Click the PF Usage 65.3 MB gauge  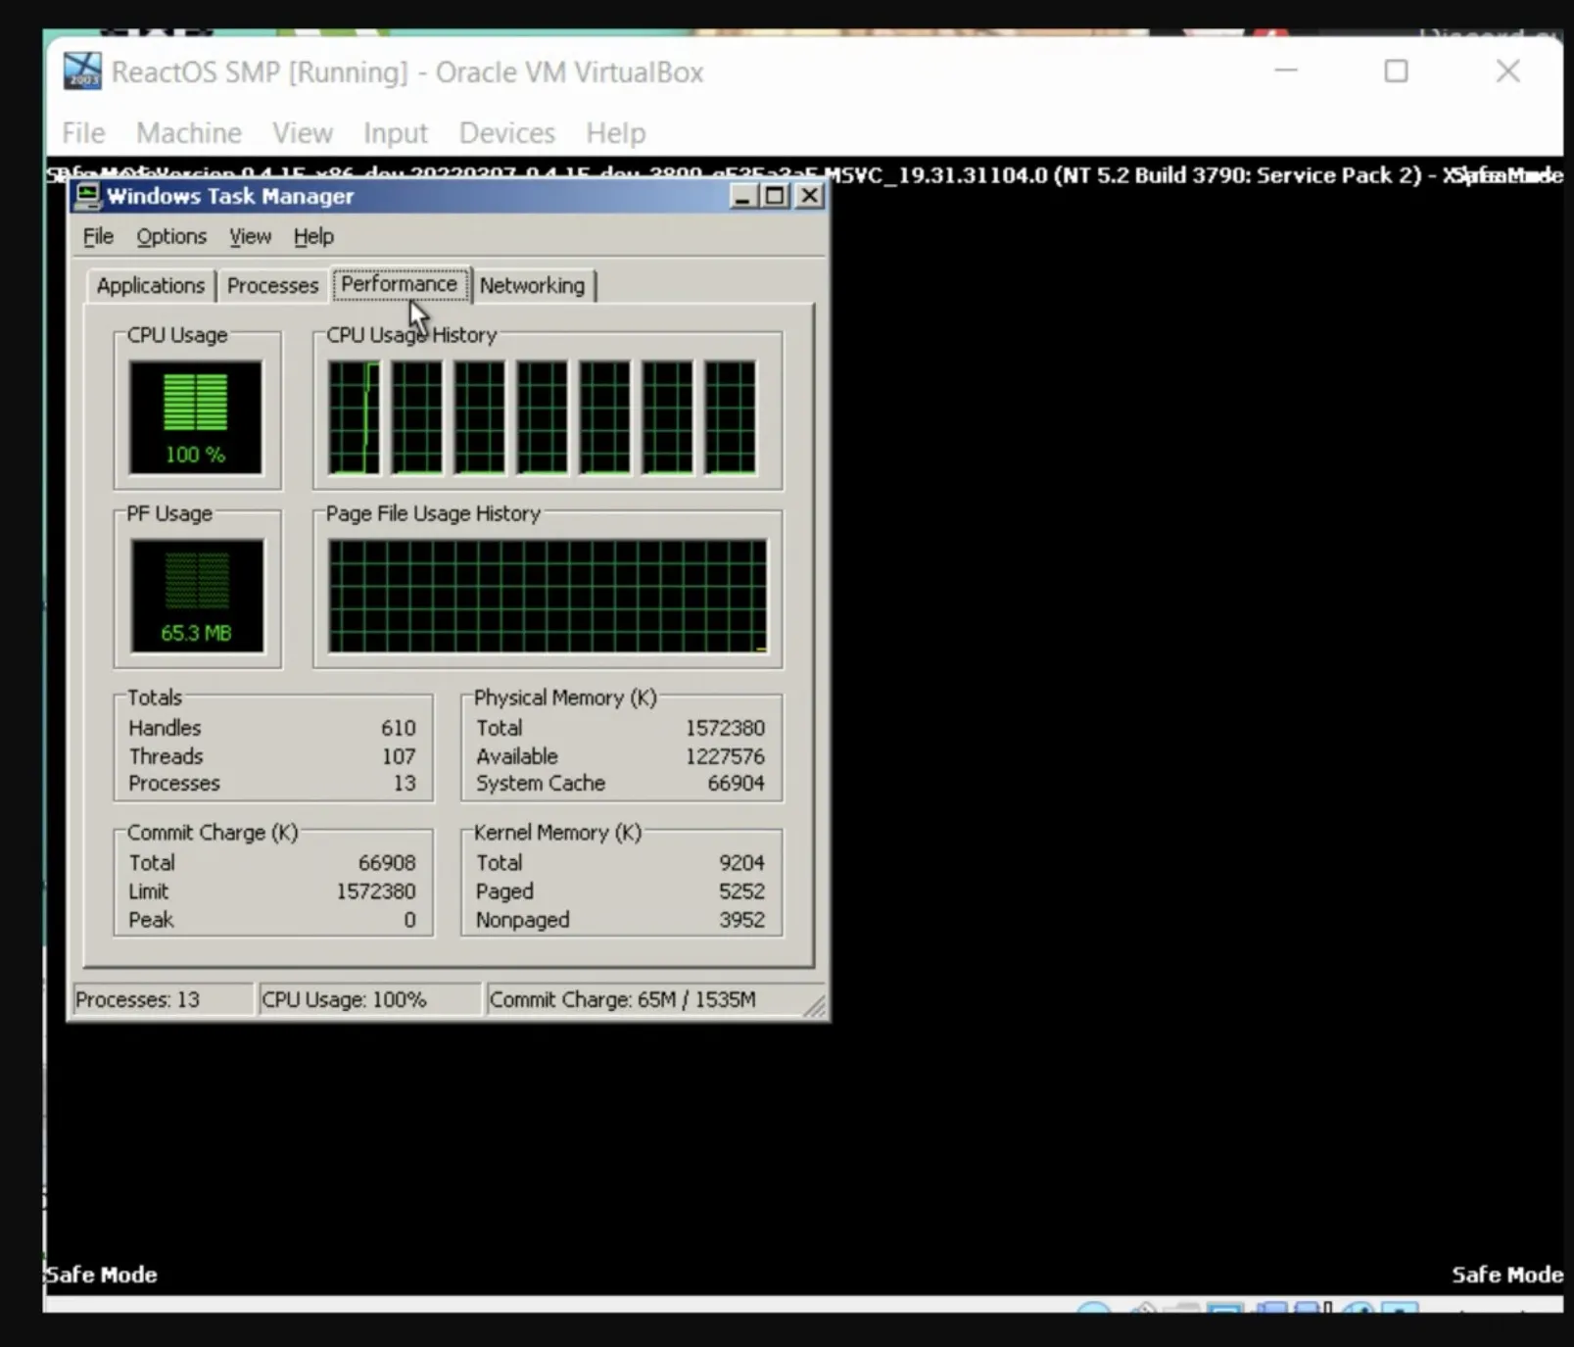pos(197,595)
